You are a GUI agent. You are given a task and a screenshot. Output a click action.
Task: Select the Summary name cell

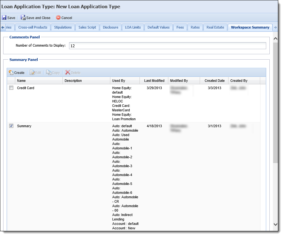point(24,126)
